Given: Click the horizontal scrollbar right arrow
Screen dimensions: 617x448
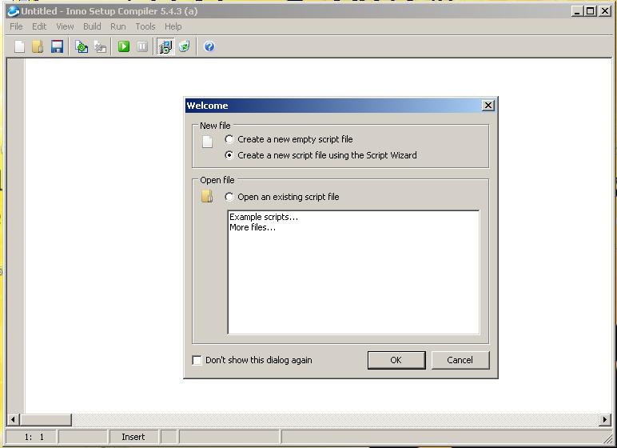Looking at the screenshot, I should click(604, 420).
